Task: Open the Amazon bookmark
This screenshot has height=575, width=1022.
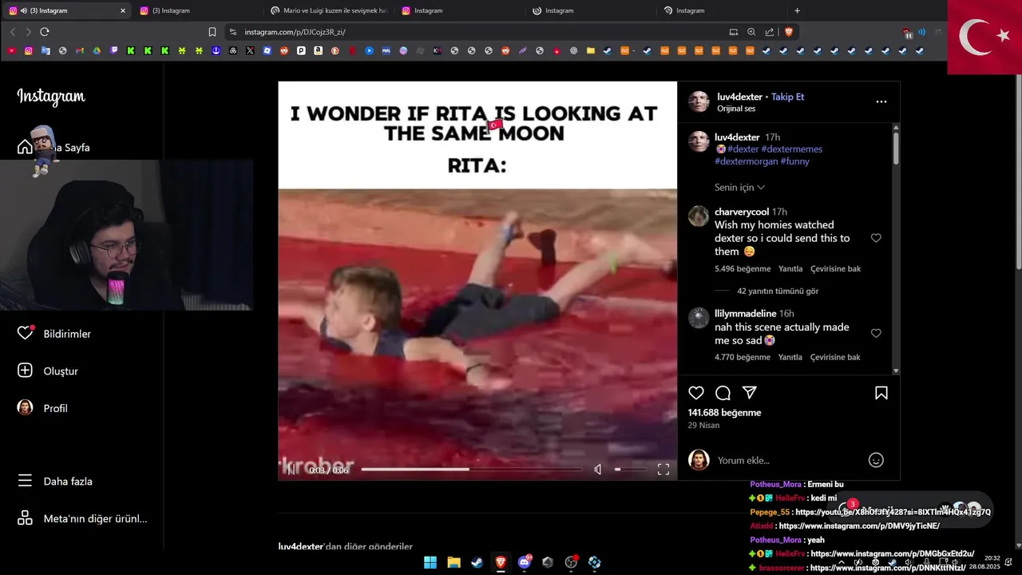Action: pos(318,50)
